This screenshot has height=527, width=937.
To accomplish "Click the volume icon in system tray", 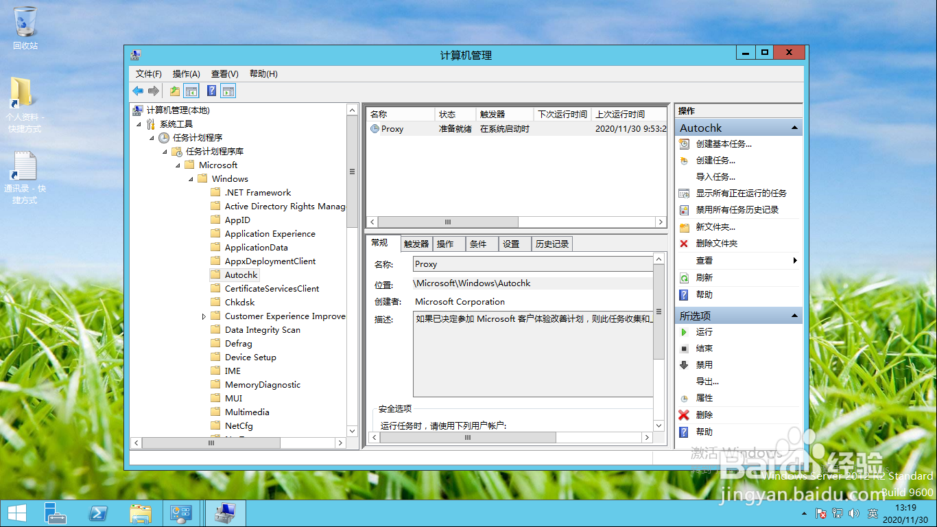I will [854, 513].
